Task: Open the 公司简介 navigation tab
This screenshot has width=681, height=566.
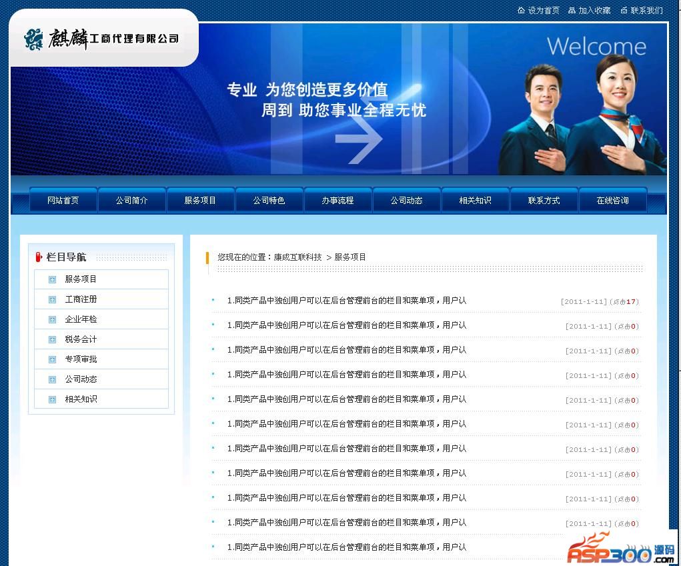Action: point(131,200)
